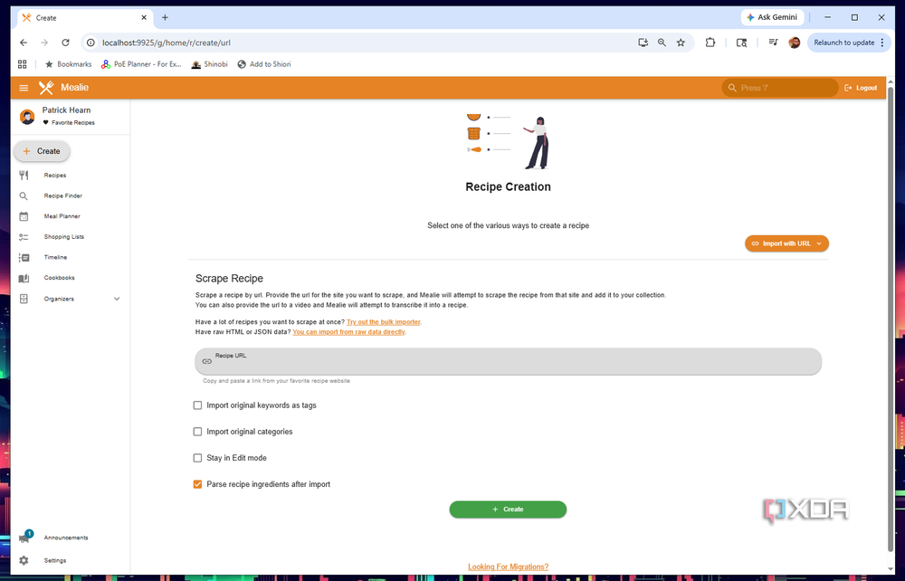
Task: Open Recipes in the sidebar
Action: pyautogui.click(x=55, y=175)
